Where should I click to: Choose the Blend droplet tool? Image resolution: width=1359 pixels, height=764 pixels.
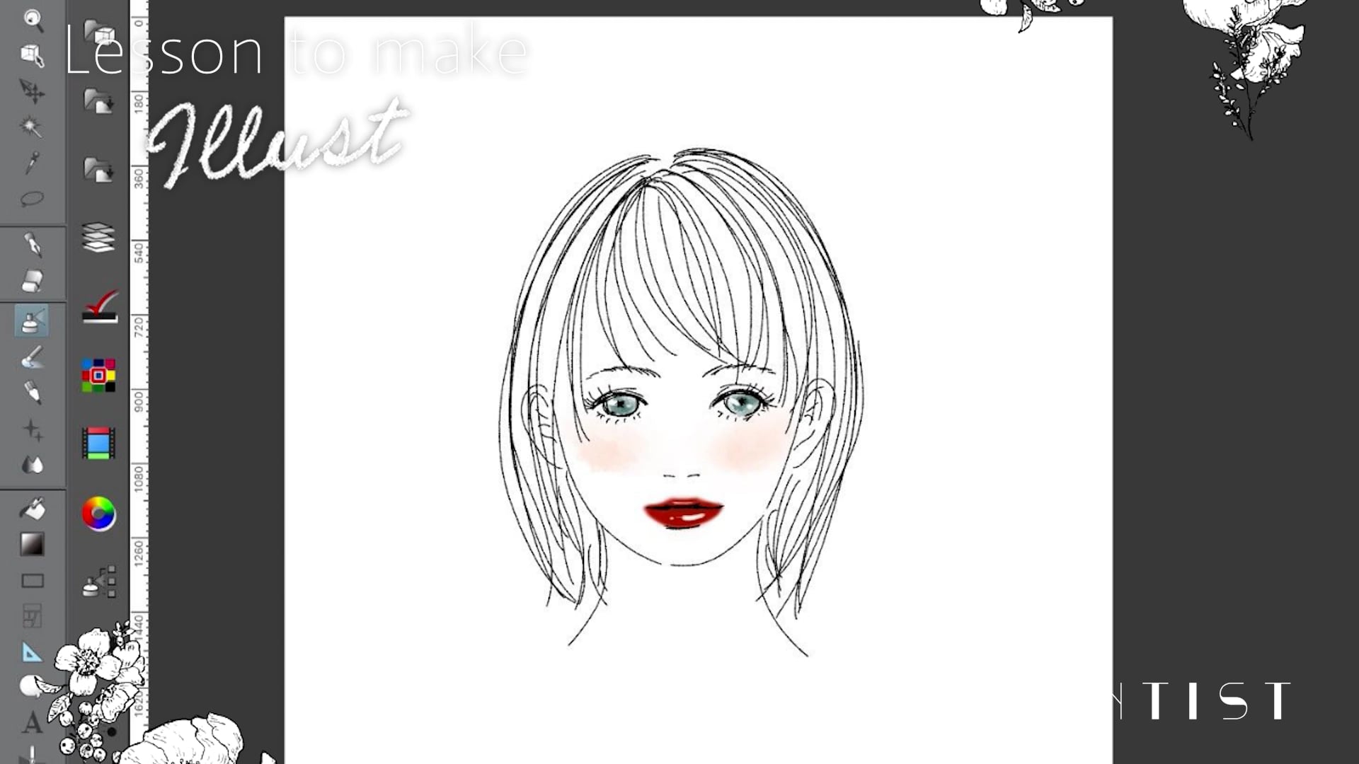coord(33,465)
